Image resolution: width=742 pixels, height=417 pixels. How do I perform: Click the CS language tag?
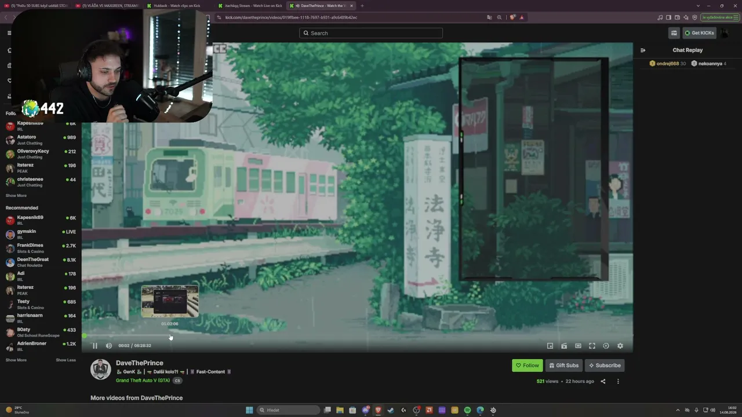177,381
